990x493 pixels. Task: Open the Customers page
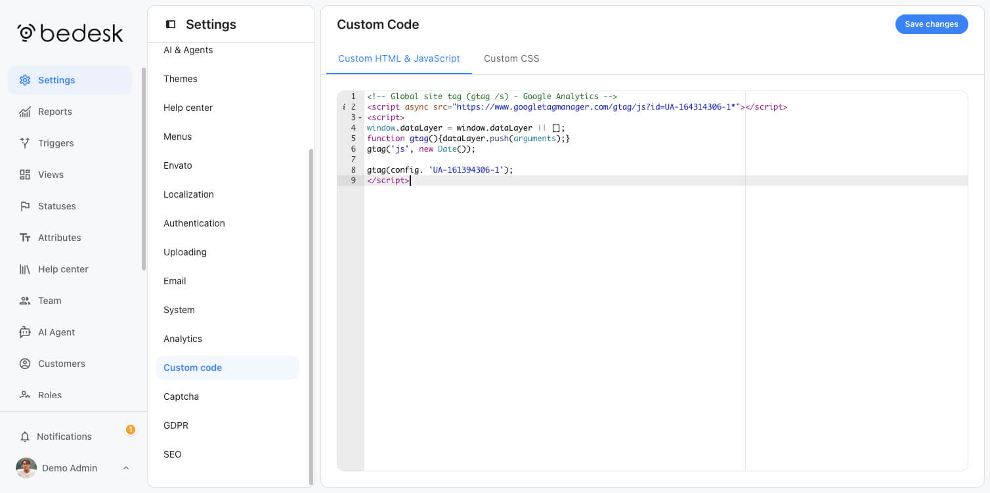[70, 364]
